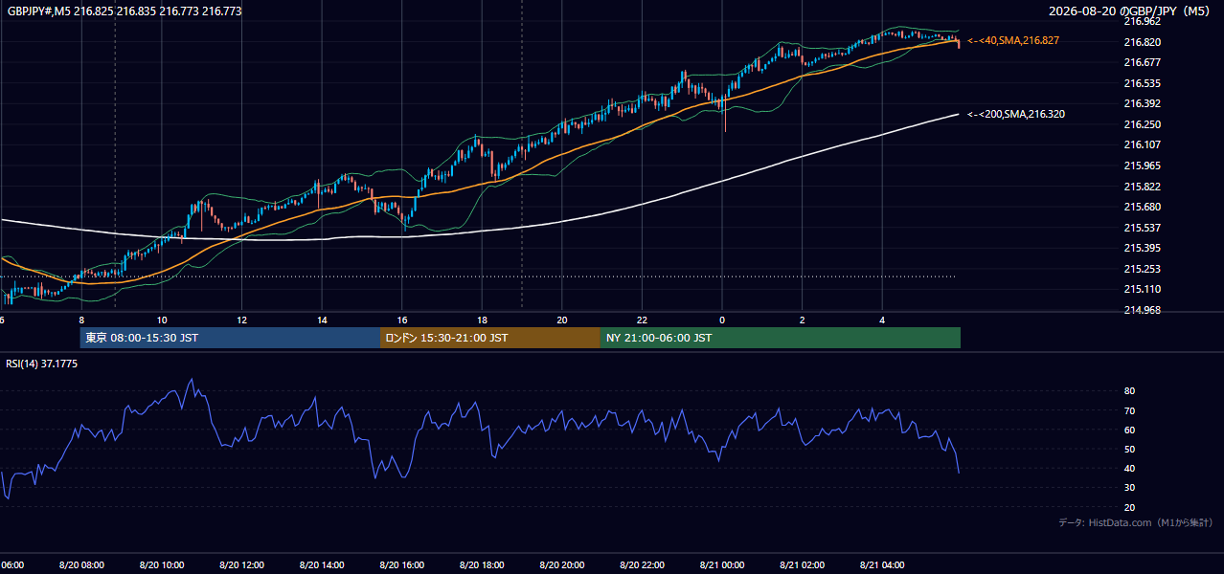This screenshot has height=574, width=1224.
Task: Click the 8/21 00:00 date label
Action: click(722, 564)
